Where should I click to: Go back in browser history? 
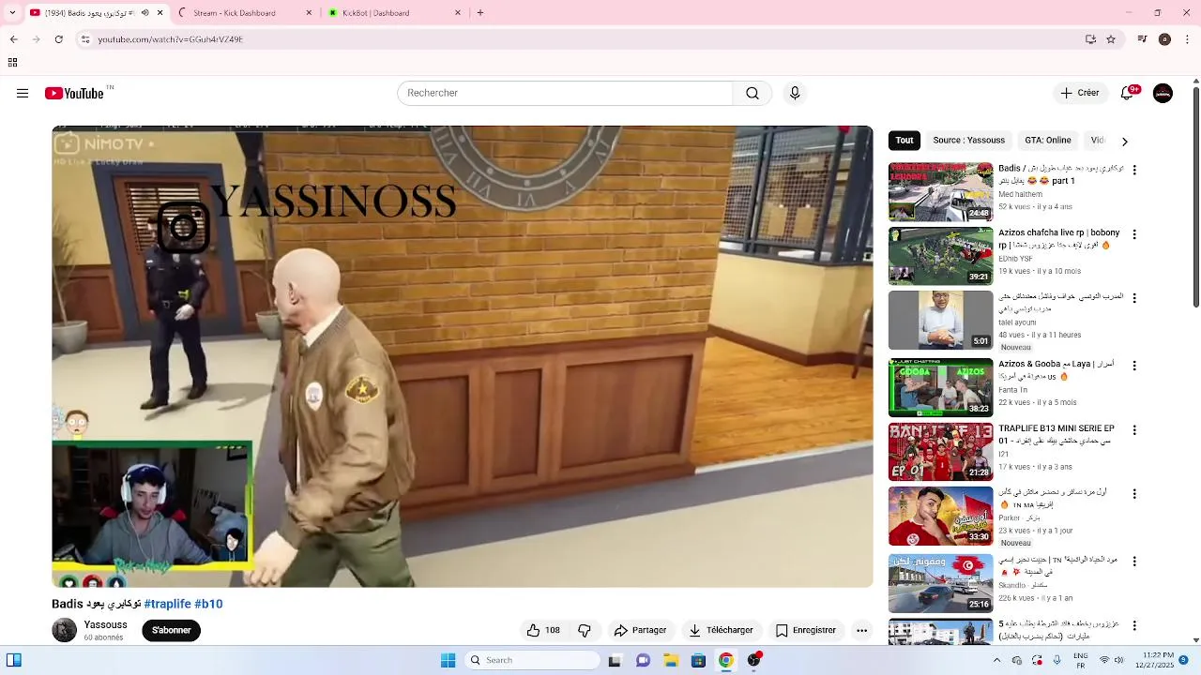pos(13,39)
